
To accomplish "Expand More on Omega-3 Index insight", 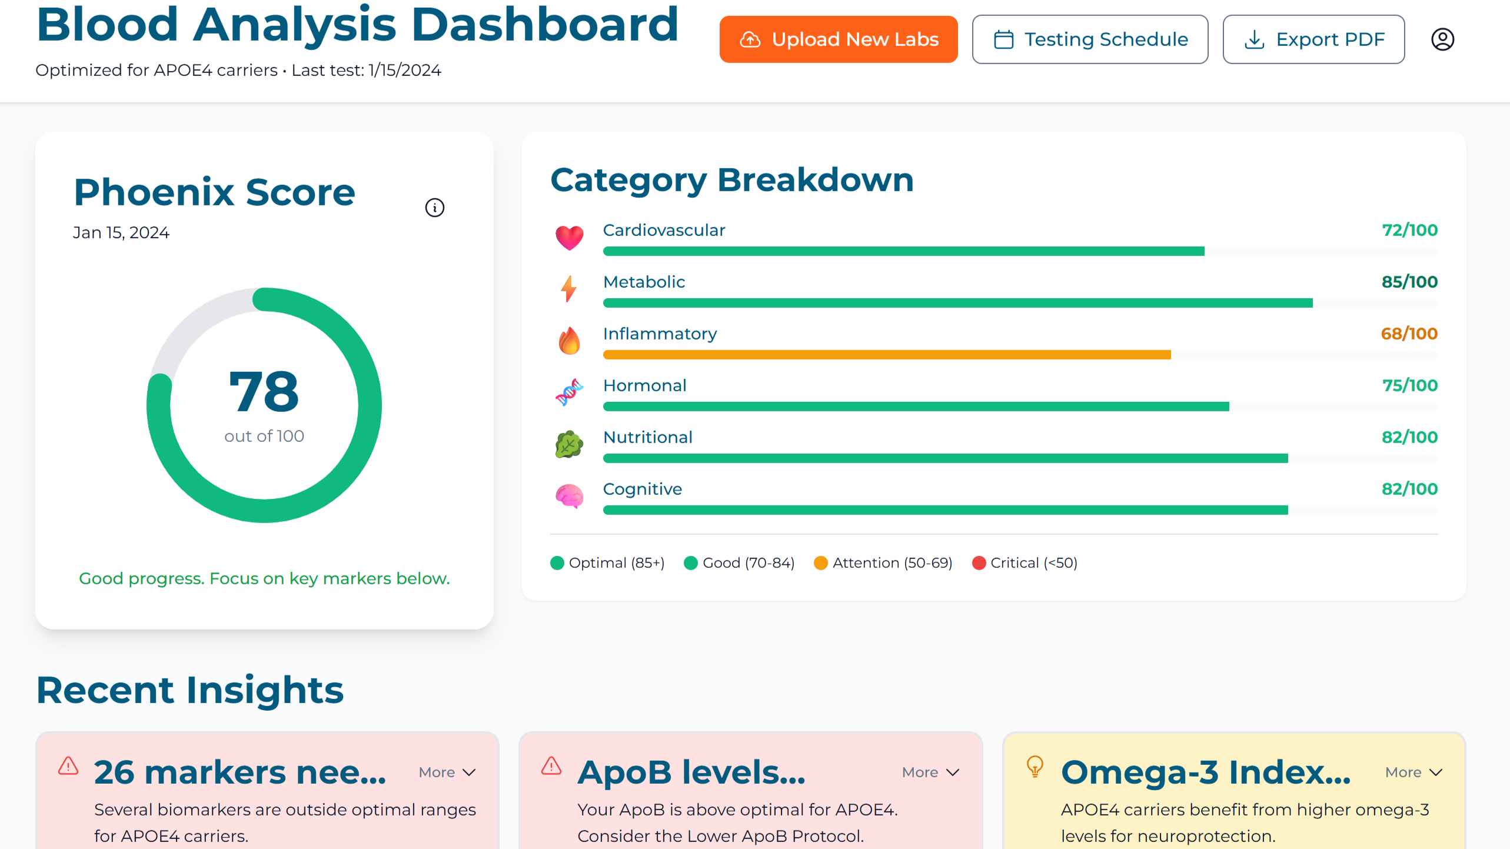I will tap(1413, 772).
